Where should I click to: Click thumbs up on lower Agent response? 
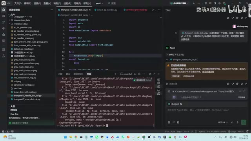point(228,83)
